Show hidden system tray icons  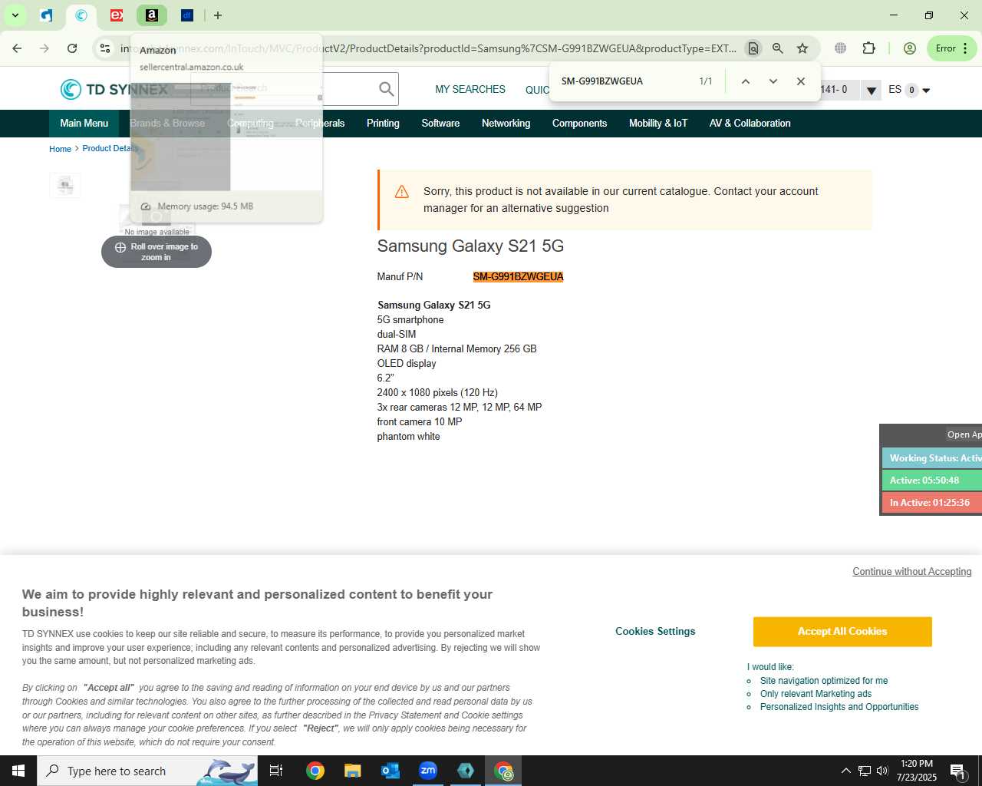click(x=845, y=771)
